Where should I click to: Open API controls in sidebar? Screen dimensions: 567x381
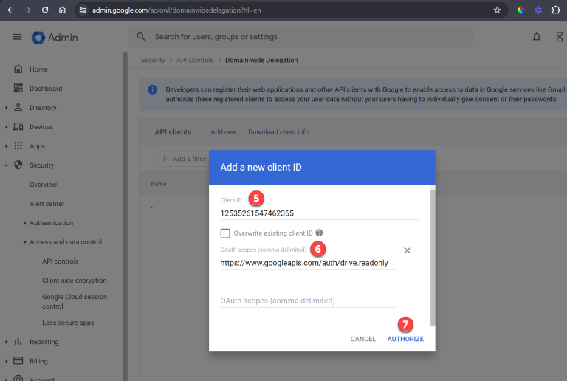point(60,261)
